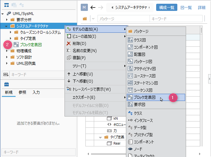Screen dimensions: 211x157
Task: Open エクスポート(E) submenu
Action: pos(96,97)
